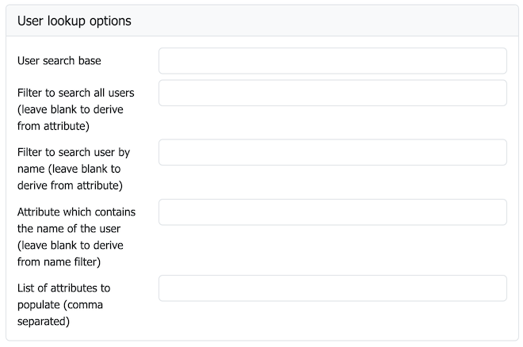Click the User search base input field
Image resolution: width=523 pixels, height=347 pixels.
pyautogui.click(x=333, y=61)
